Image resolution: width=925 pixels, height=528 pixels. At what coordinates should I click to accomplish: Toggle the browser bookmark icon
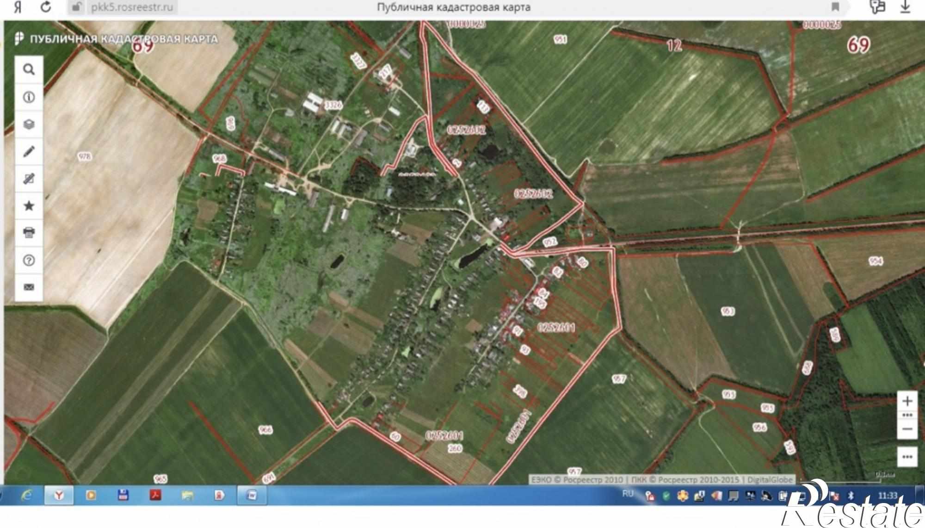tap(835, 7)
